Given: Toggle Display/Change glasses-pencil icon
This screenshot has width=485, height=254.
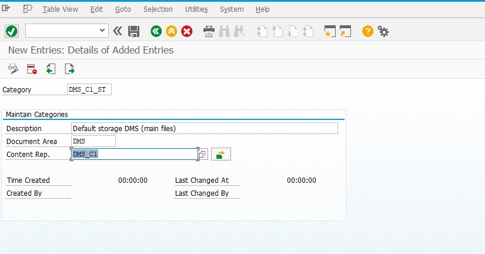Looking at the screenshot, I should (13, 69).
